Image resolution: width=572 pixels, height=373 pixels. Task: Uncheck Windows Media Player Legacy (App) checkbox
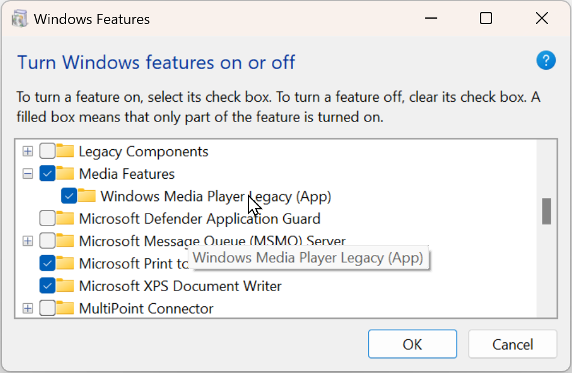69,196
